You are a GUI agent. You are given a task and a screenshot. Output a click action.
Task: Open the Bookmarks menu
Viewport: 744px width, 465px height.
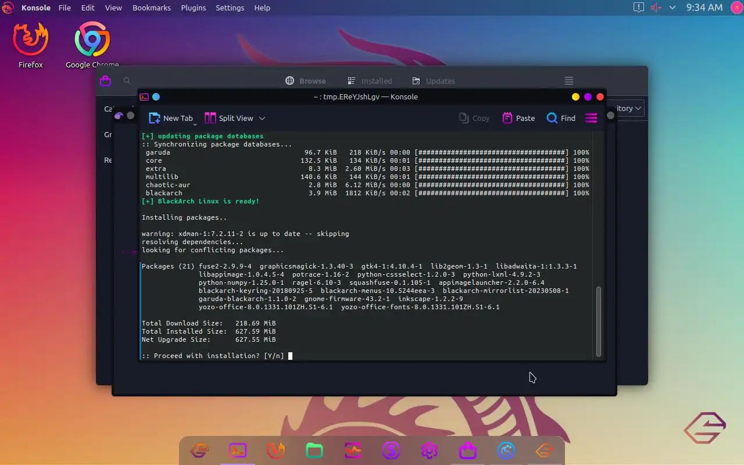[152, 8]
